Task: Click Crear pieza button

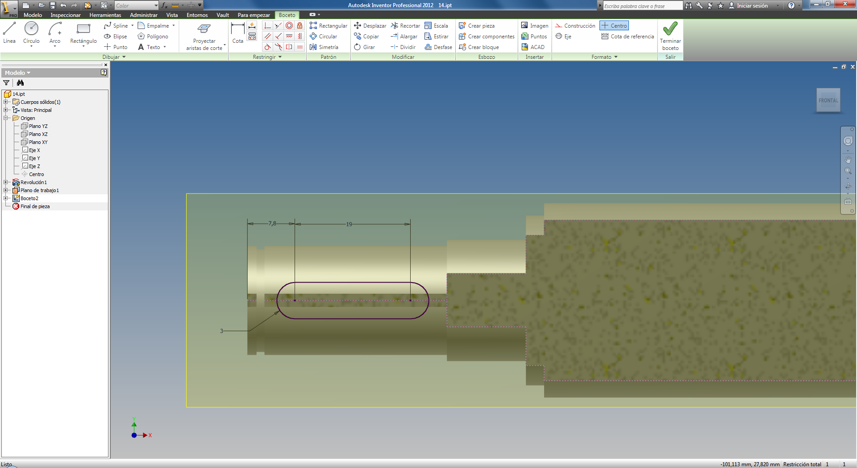Action: coord(477,26)
